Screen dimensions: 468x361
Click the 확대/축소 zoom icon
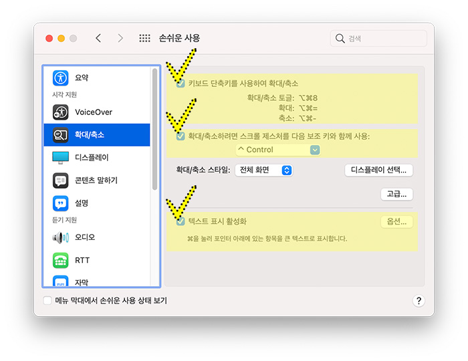tap(61, 135)
